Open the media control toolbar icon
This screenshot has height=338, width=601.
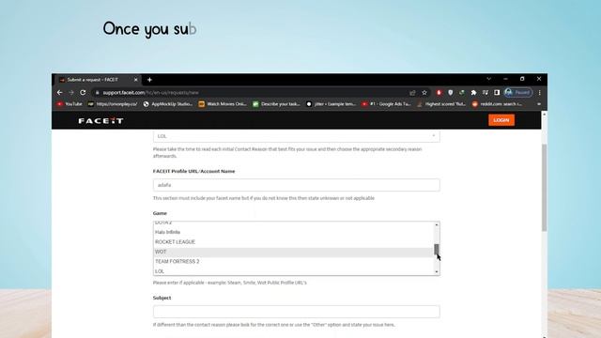pos(485,92)
